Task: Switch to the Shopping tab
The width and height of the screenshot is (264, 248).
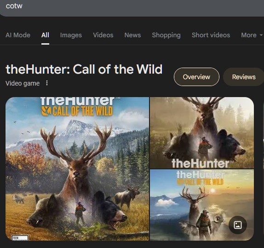Action: (x=166, y=35)
